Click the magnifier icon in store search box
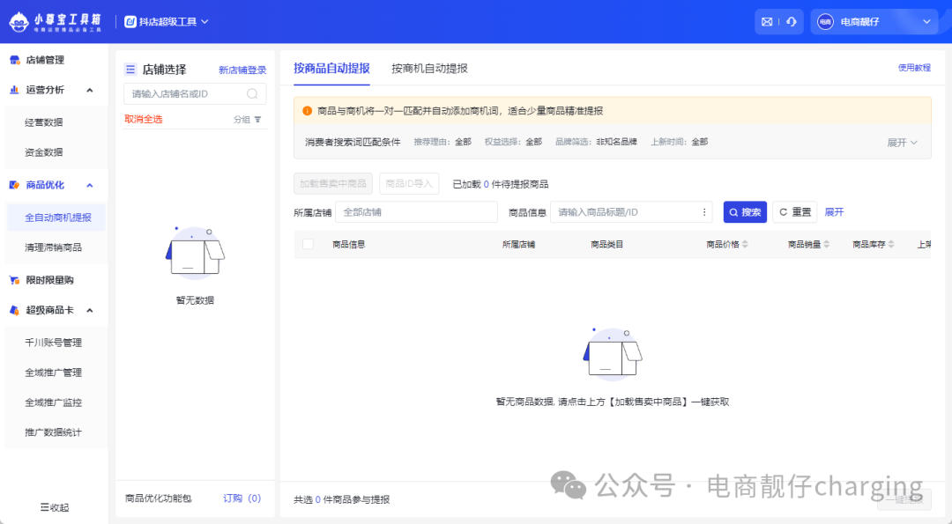This screenshot has height=524, width=952. [251, 93]
